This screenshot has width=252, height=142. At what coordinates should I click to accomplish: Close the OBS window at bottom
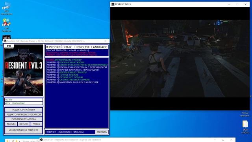pyautogui.click(x=231, y=140)
